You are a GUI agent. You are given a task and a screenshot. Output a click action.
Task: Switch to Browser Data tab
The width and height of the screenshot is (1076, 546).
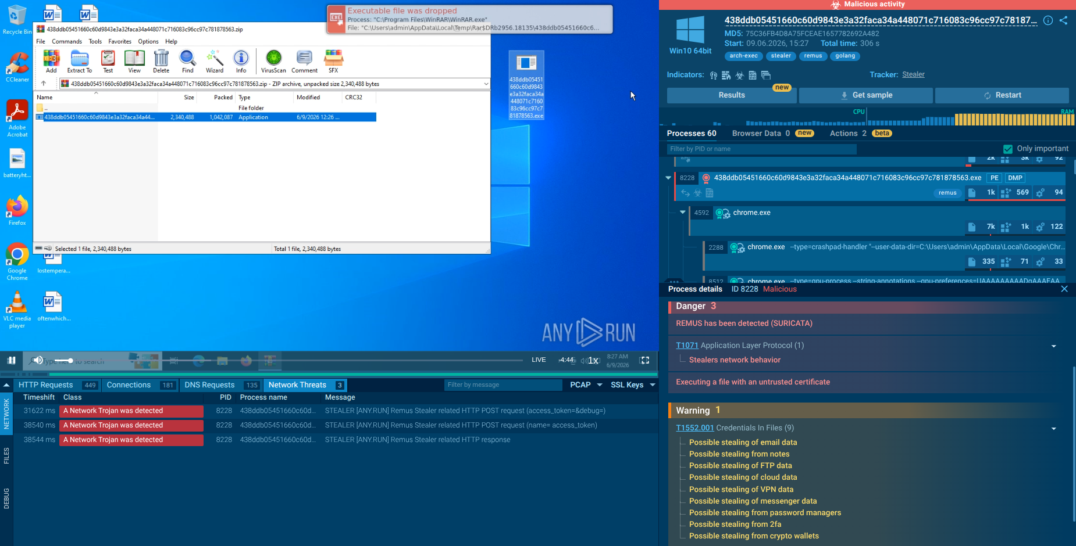(772, 134)
